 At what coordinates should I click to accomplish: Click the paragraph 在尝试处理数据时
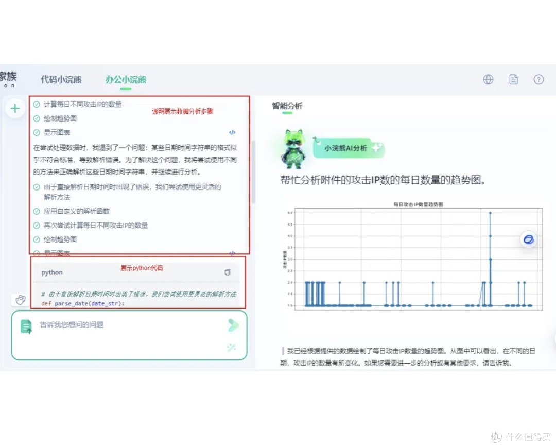pyautogui.click(x=135, y=160)
